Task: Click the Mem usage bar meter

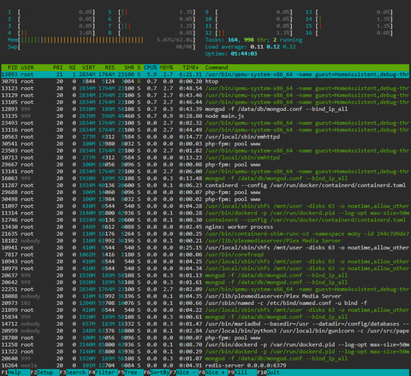Action: (101, 40)
